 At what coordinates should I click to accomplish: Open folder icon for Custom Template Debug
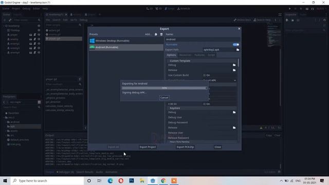pyautogui.click(x=234, y=65)
